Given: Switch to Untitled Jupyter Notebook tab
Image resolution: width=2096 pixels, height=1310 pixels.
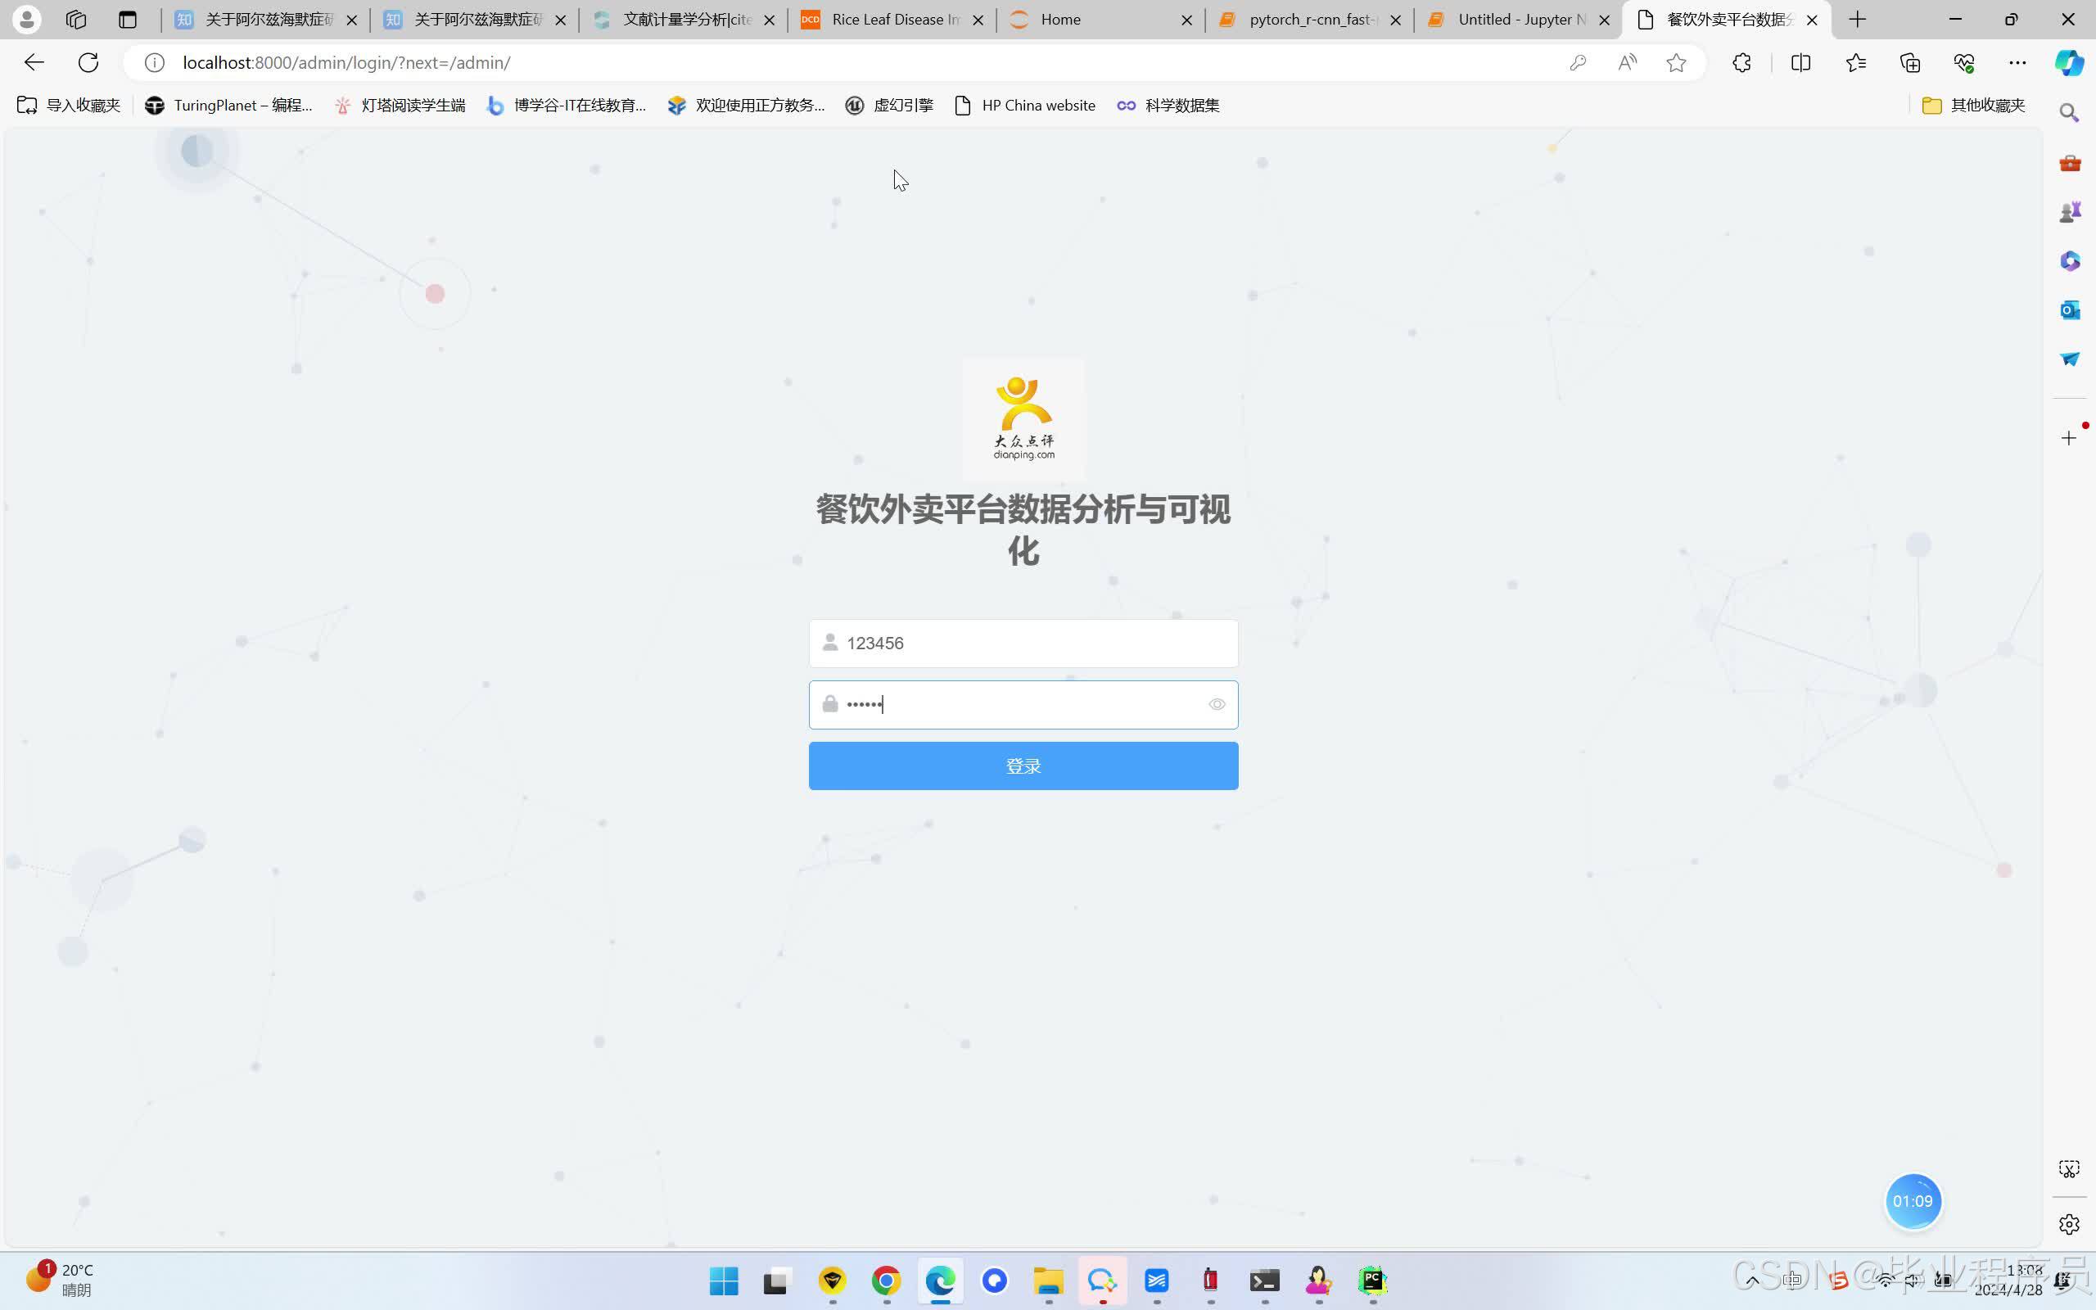Looking at the screenshot, I should [1520, 19].
